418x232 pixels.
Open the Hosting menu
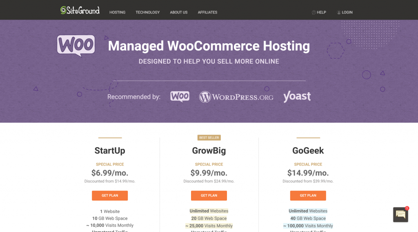coord(117,12)
